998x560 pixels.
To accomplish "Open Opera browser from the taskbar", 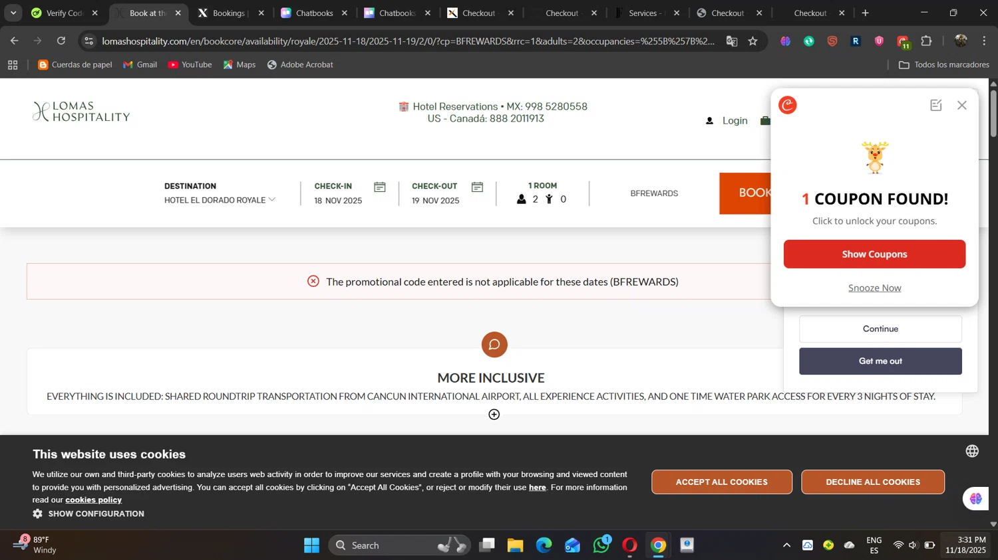I will coord(630,545).
